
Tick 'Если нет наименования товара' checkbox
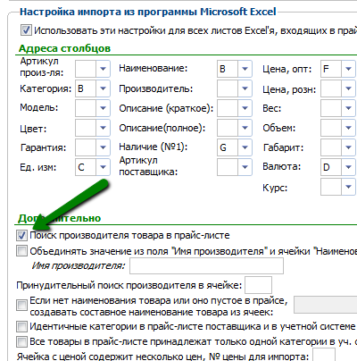21,305
